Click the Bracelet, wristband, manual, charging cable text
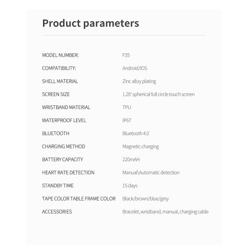Screen dimensions: 248x248 click(165, 212)
